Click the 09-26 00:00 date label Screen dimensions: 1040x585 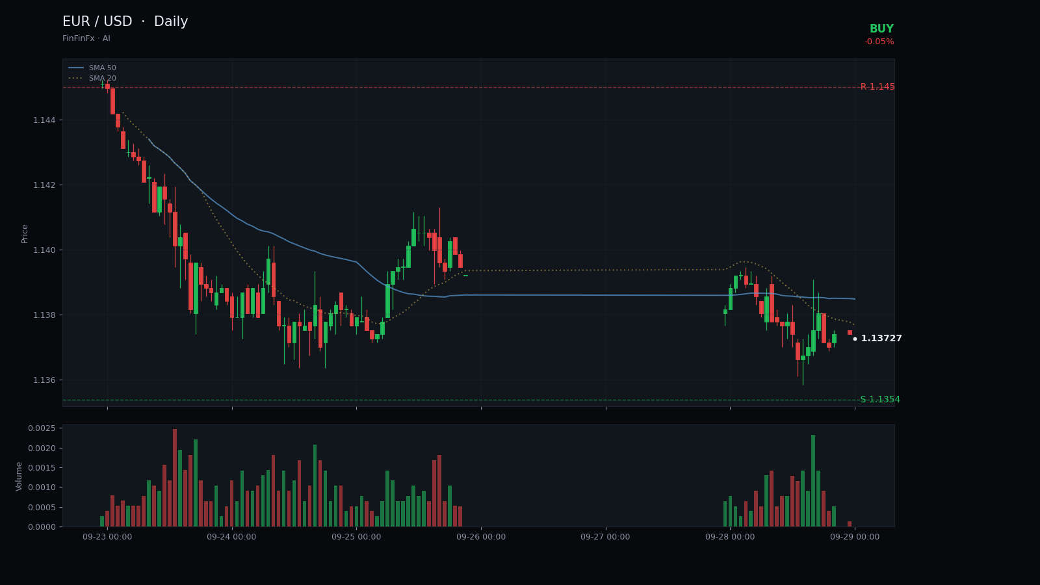[481, 537]
